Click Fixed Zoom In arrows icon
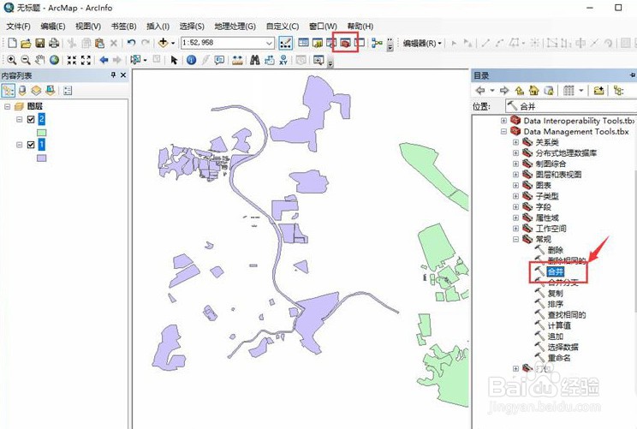 (72, 60)
